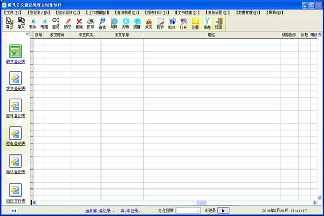
Task: Click the 打开 open icon
Action: click(183, 23)
